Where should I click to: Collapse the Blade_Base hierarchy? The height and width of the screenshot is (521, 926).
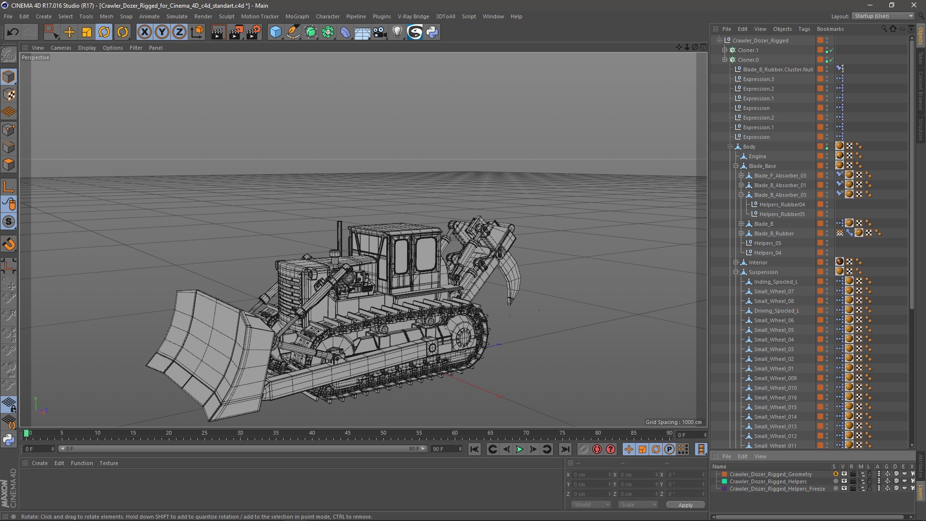coord(736,166)
